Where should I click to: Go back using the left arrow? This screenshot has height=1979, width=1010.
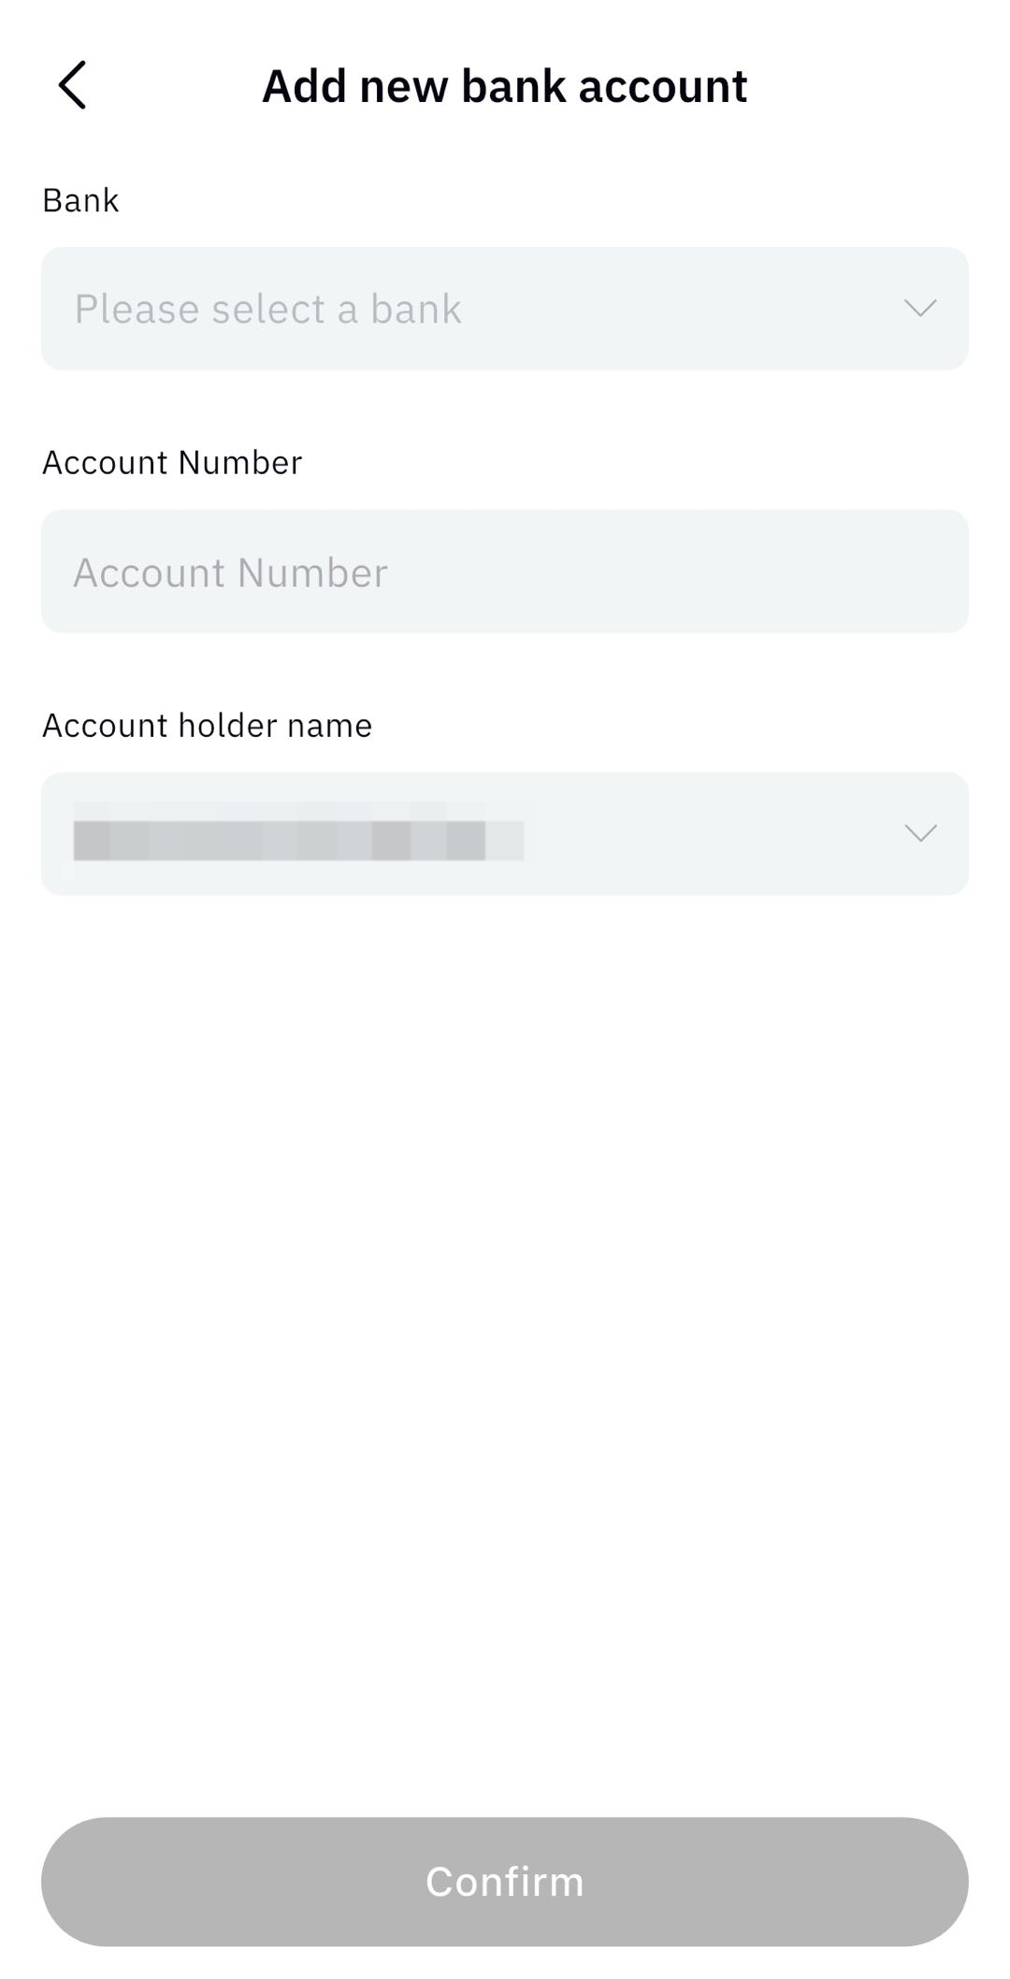point(73,85)
